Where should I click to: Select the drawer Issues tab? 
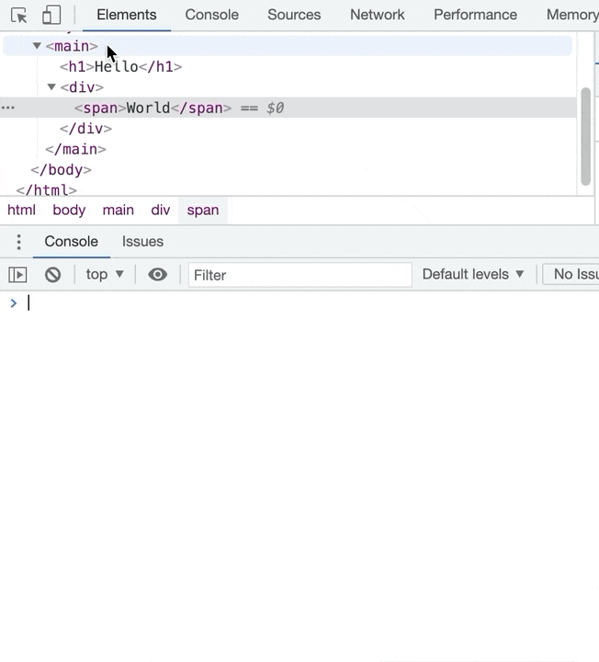coord(142,242)
